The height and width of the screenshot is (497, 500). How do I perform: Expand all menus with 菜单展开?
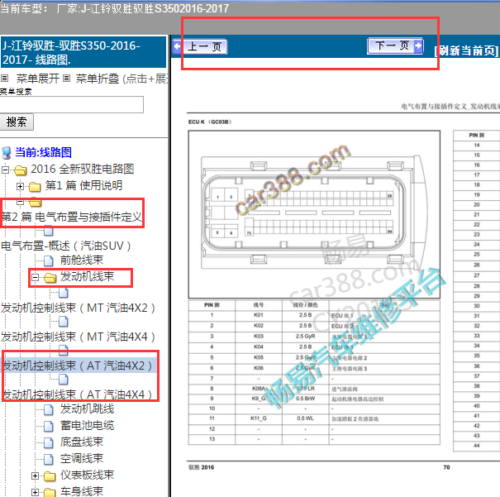pyautogui.click(x=38, y=79)
